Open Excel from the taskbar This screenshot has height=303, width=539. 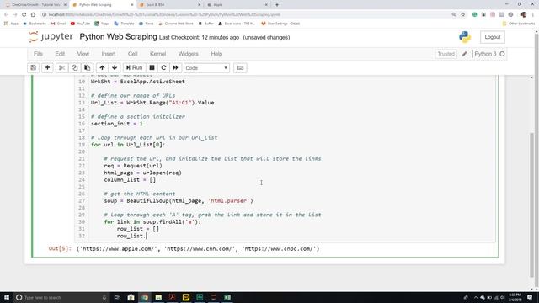tap(227, 297)
